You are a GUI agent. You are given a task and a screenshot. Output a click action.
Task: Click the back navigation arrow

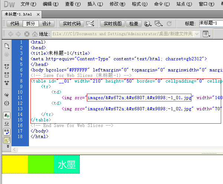coord(11,34)
